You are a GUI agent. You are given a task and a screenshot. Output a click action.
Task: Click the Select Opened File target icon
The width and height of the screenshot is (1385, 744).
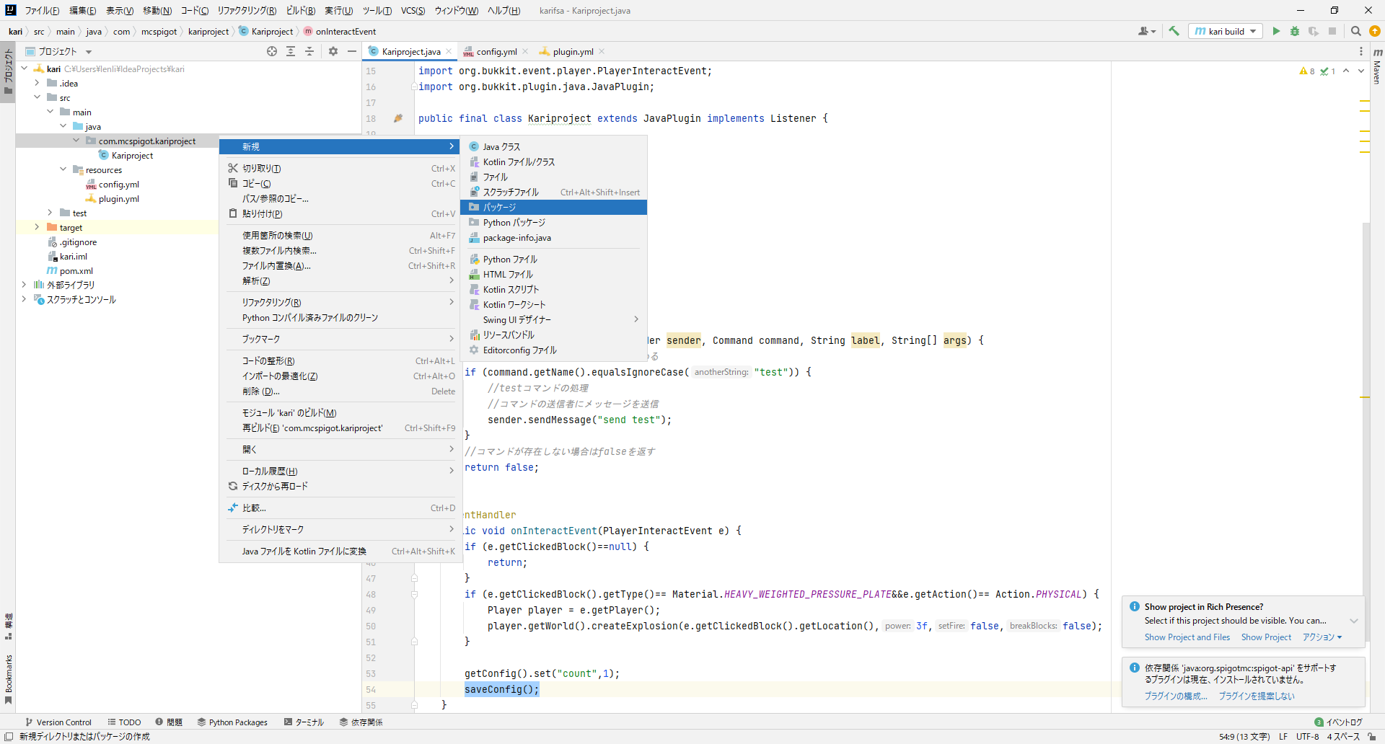272,51
